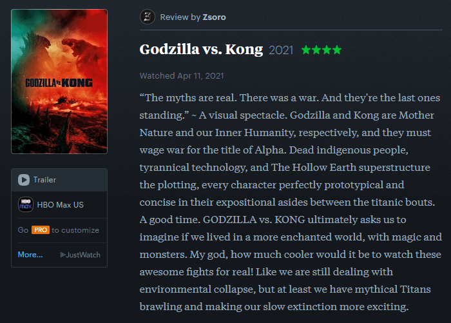Click the JustWatch logo
Image resolution: width=451 pixels, height=323 pixels.
pyautogui.click(x=81, y=255)
